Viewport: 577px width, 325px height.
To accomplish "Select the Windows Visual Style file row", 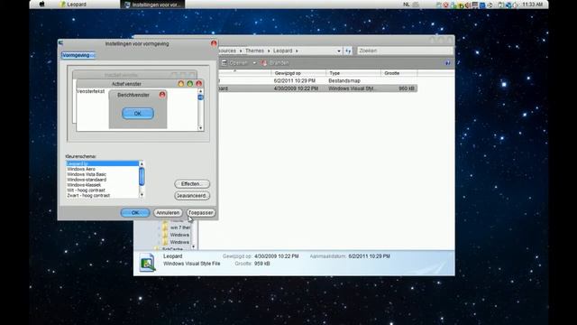I will pyautogui.click(x=318, y=88).
